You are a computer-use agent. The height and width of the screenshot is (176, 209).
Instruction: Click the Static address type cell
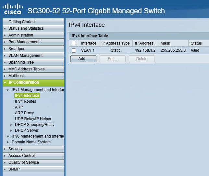pos(116,50)
